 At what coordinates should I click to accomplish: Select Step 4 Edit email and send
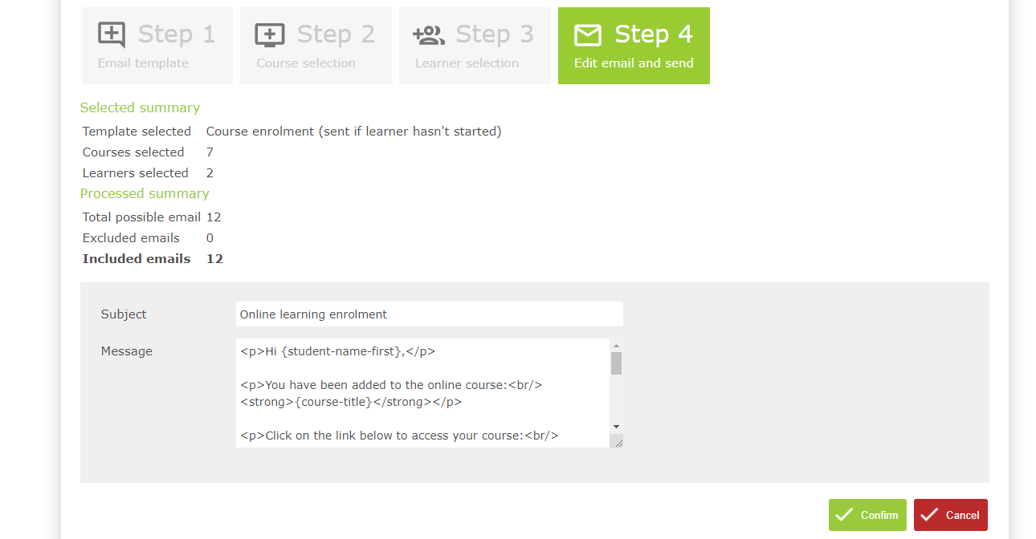tap(634, 46)
